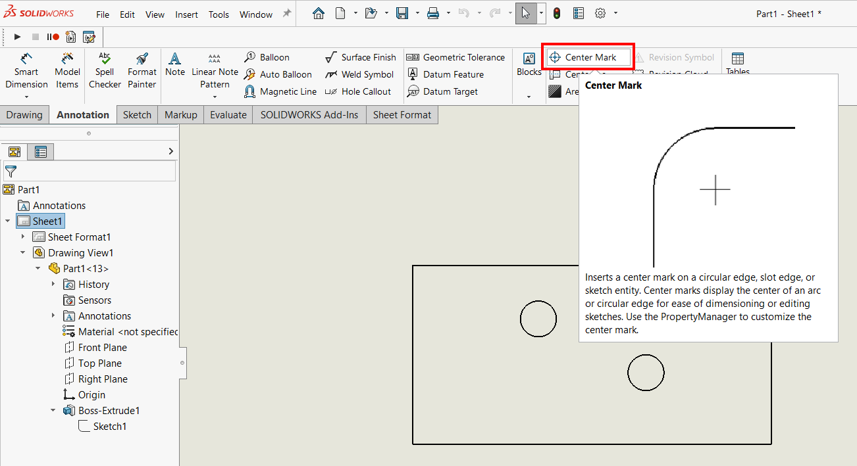Click the record/pause macro icon
This screenshot has height=466, width=857.
click(53, 37)
